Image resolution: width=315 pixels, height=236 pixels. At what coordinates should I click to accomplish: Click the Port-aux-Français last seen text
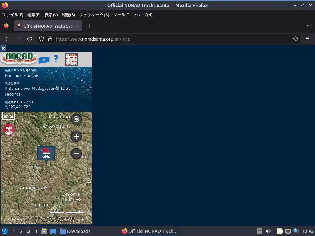coord(22,76)
